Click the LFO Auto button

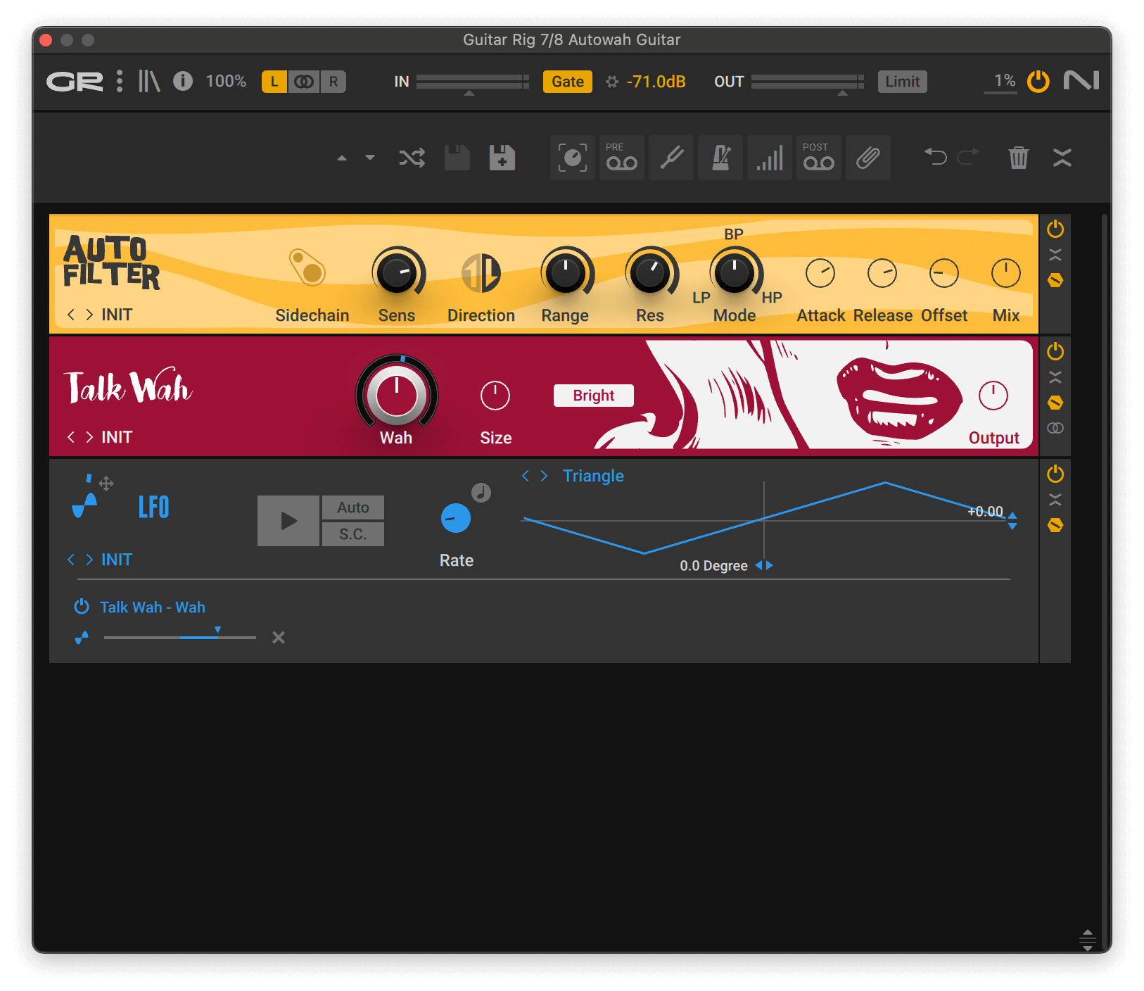tap(352, 507)
